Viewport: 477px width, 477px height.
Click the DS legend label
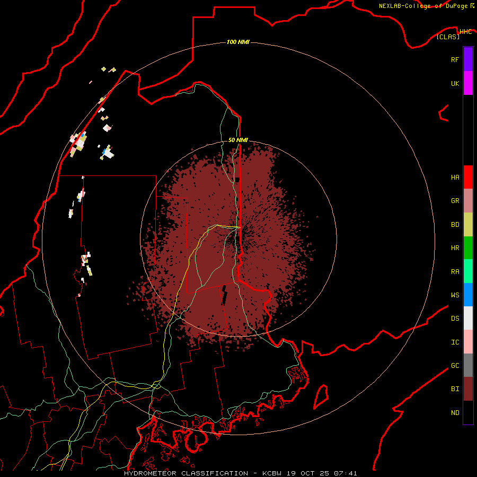(455, 319)
